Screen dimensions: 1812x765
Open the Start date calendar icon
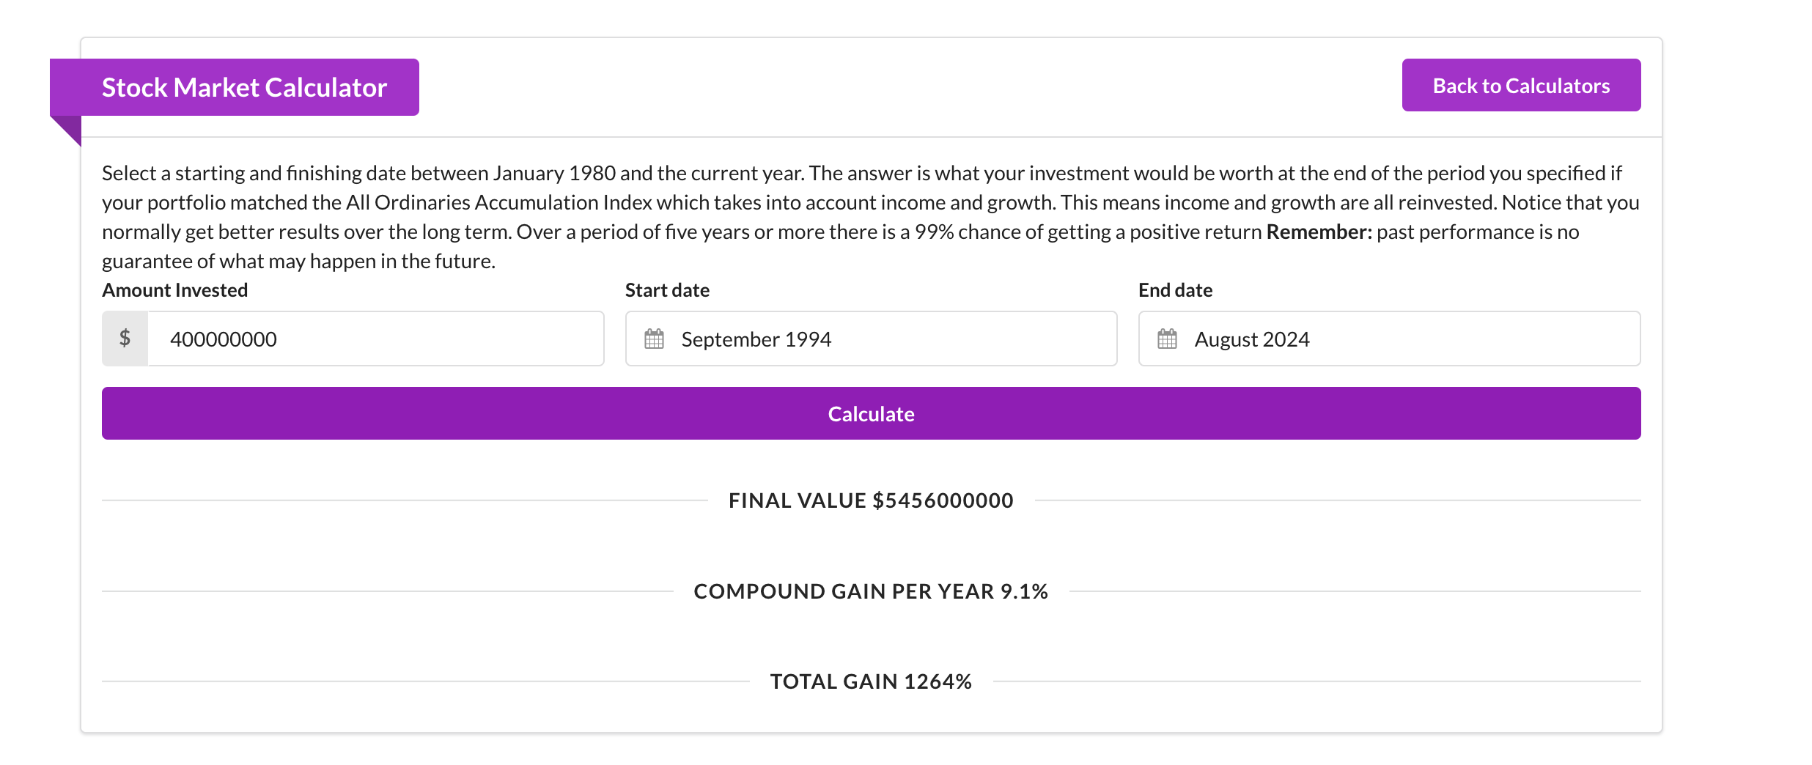(x=654, y=339)
